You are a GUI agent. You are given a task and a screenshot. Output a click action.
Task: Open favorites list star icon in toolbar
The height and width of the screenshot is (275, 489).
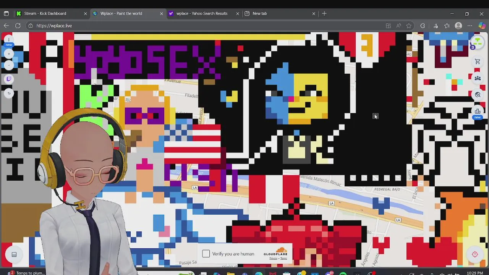tap(447, 26)
